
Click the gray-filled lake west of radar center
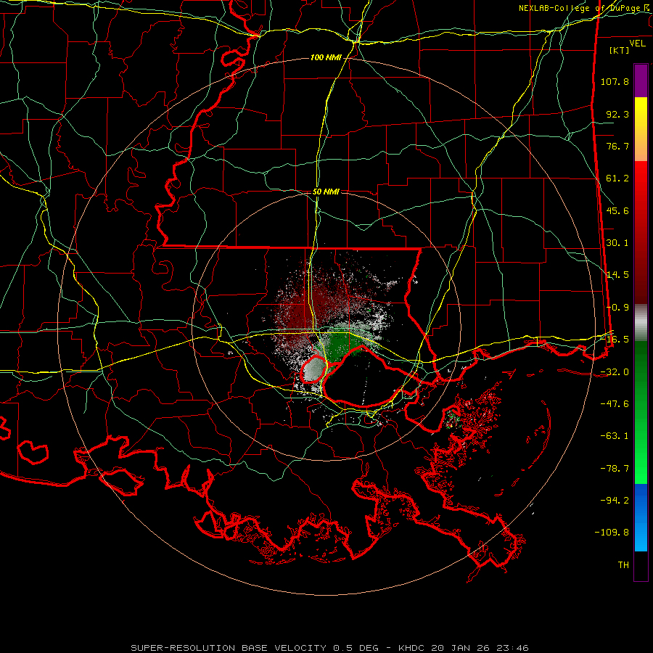[x=313, y=370]
